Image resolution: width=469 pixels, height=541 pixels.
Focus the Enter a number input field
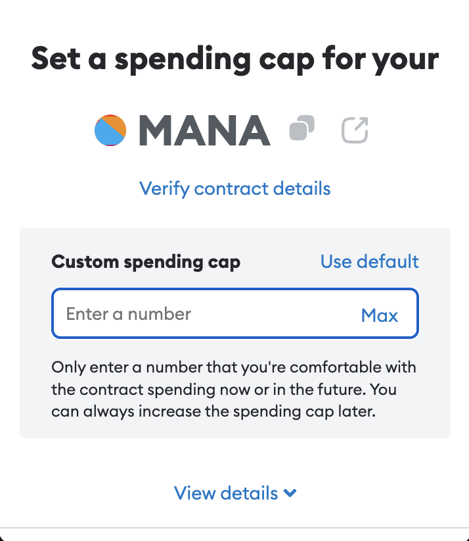pyautogui.click(x=204, y=314)
